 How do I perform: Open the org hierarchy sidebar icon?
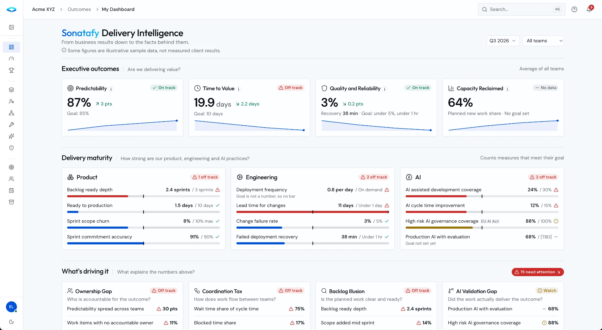click(11, 113)
